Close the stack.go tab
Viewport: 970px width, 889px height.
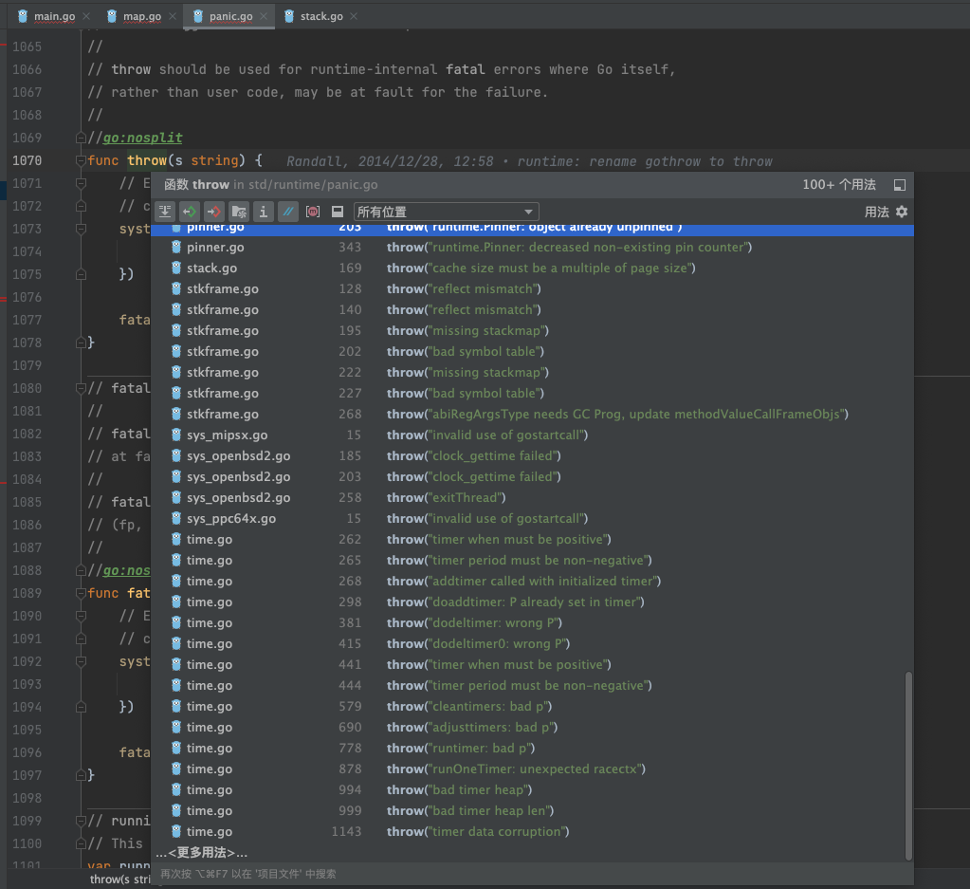click(x=354, y=16)
